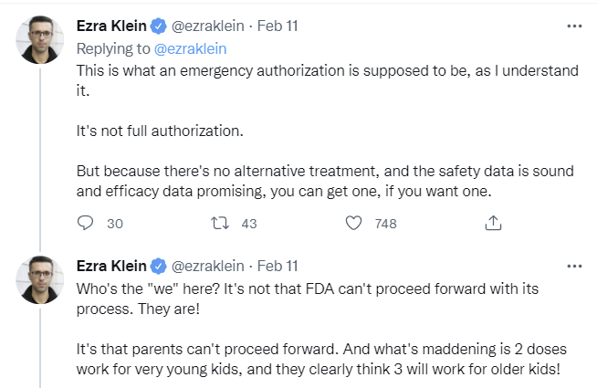Open Feb 11 timestamp on second tweet
Viewport: 597px width, 388px height.
coord(278,266)
